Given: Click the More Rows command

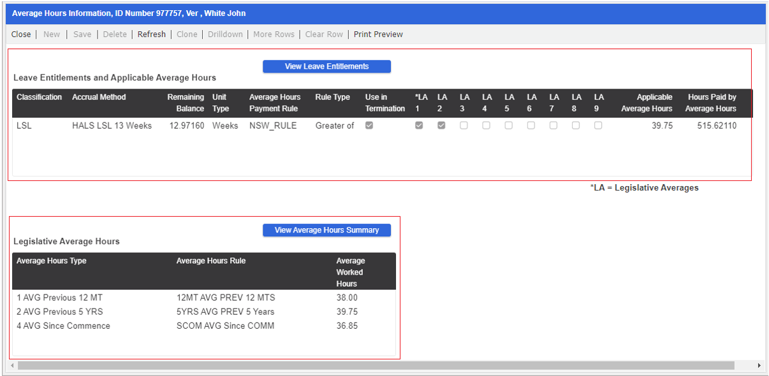Looking at the screenshot, I should click(x=274, y=34).
